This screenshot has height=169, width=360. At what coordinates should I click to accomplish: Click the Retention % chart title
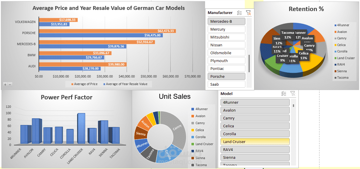(306, 9)
